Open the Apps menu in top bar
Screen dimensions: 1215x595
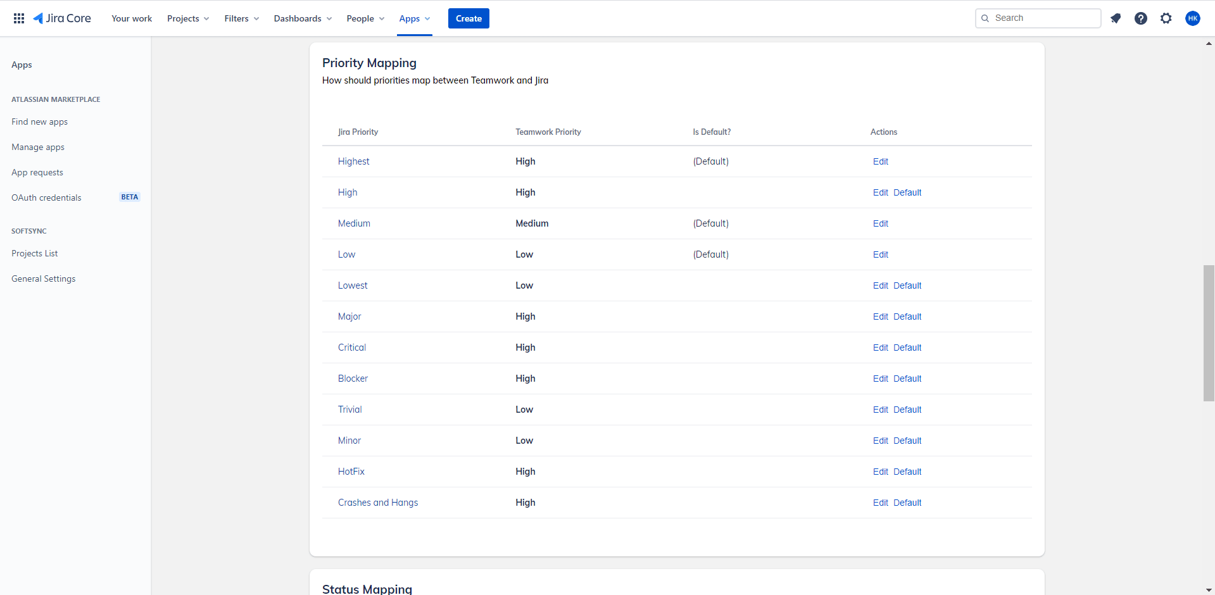click(x=414, y=18)
